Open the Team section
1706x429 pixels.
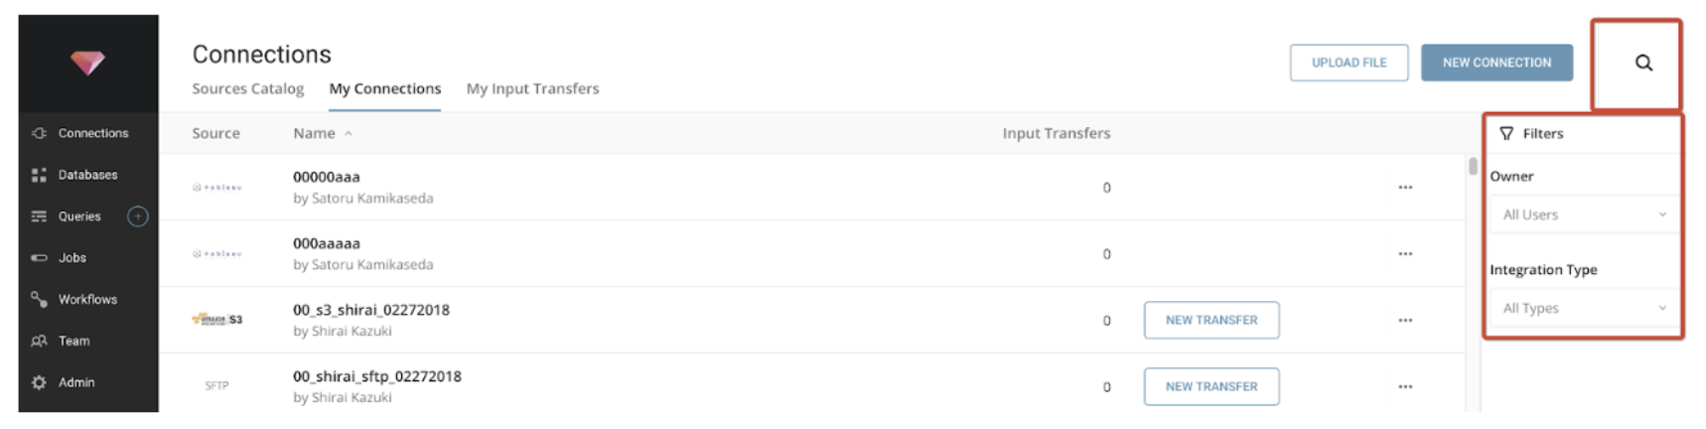(x=73, y=341)
